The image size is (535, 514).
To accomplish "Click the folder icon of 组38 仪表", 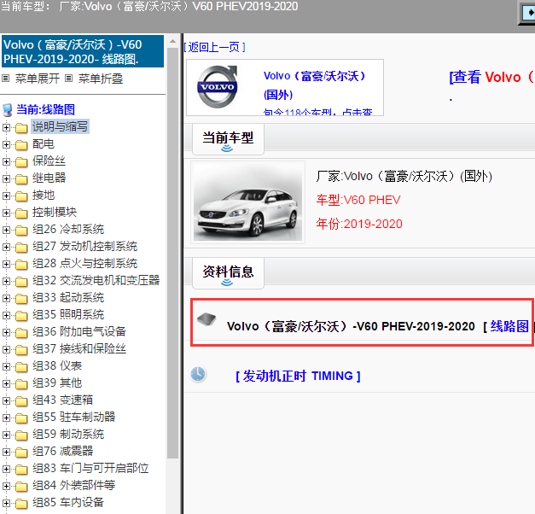I will point(21,367).
